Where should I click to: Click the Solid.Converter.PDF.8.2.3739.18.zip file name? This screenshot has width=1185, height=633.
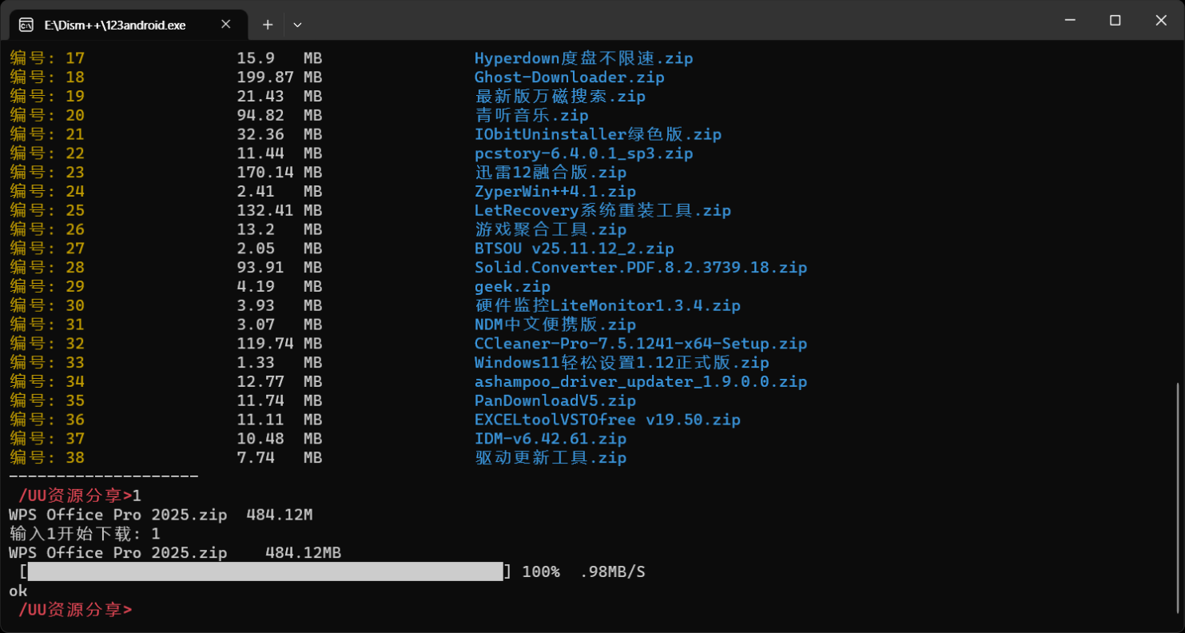[640, 267]
